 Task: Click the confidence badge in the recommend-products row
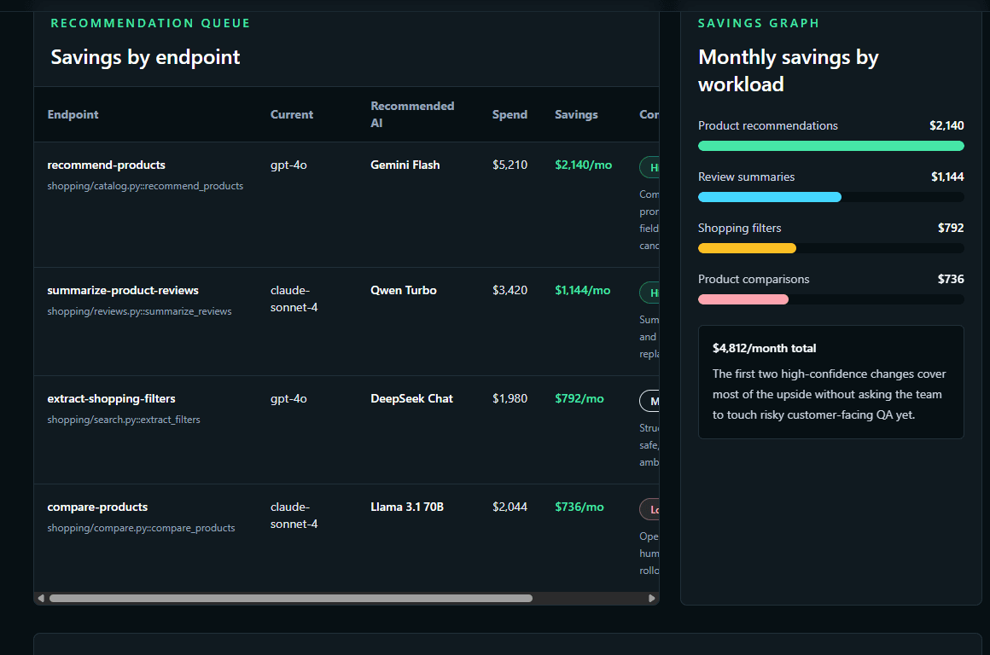click(x=649, y=167)
